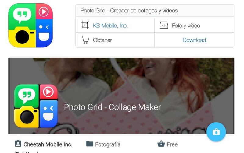The image size is (244, 153).
Task: Click the shopping basket price icon
Action: pyautogui.click(x=161, y=144)
